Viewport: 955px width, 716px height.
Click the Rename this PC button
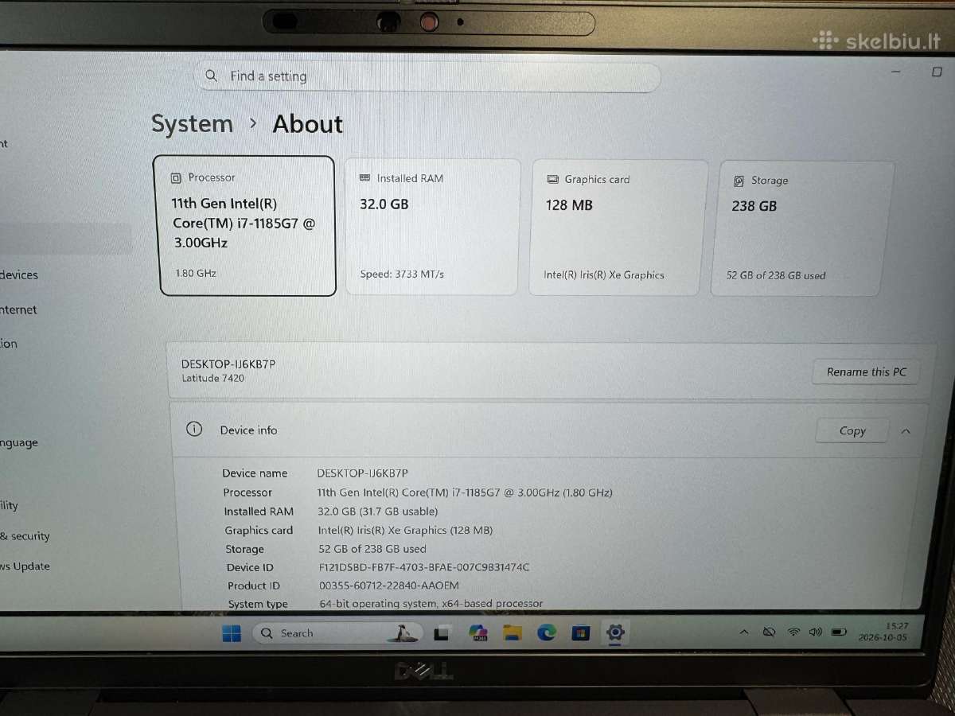pos(866,372)
